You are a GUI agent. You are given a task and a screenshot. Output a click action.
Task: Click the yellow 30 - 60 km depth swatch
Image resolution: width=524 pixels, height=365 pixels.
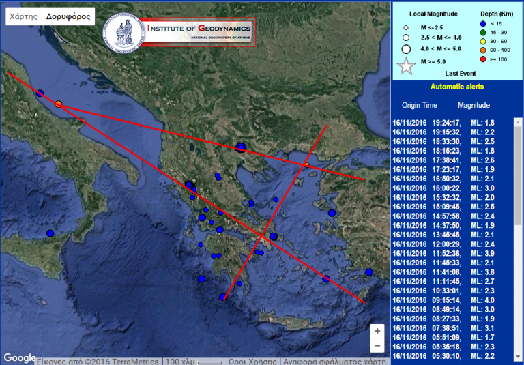click(483, 42)
